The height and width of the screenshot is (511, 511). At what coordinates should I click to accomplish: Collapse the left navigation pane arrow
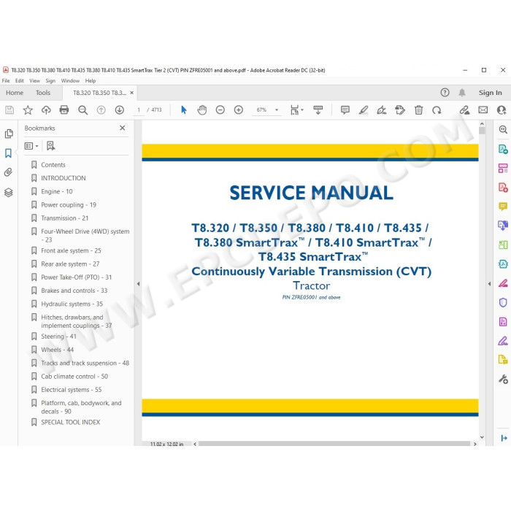tap(138, 284)
